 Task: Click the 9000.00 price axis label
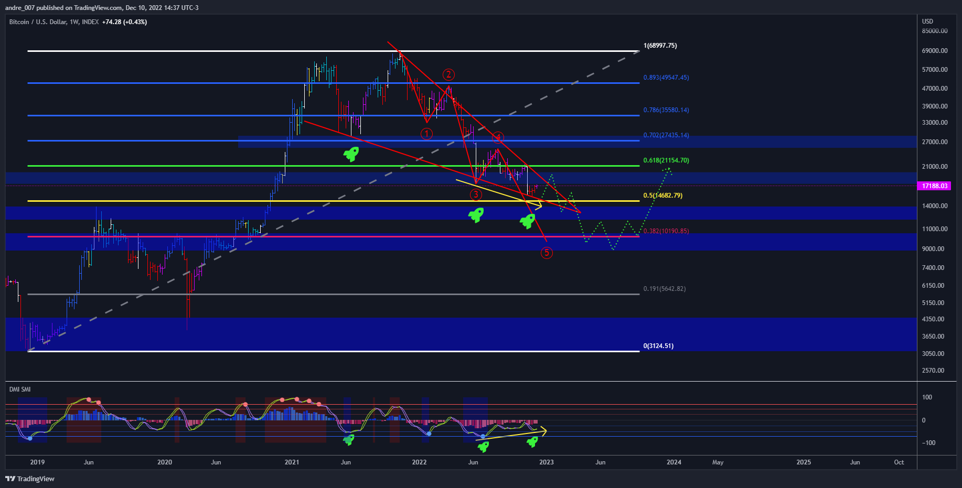tap(934, 249)
